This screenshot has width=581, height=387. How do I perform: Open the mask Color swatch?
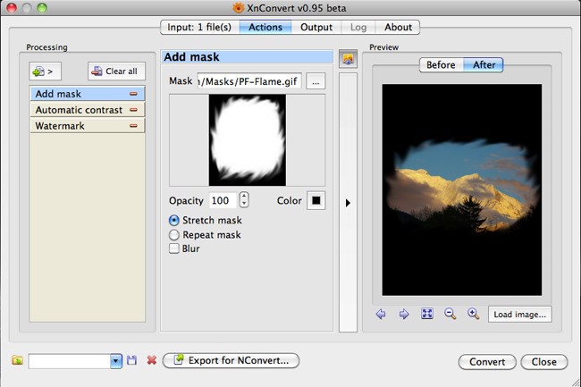point(316,201)
